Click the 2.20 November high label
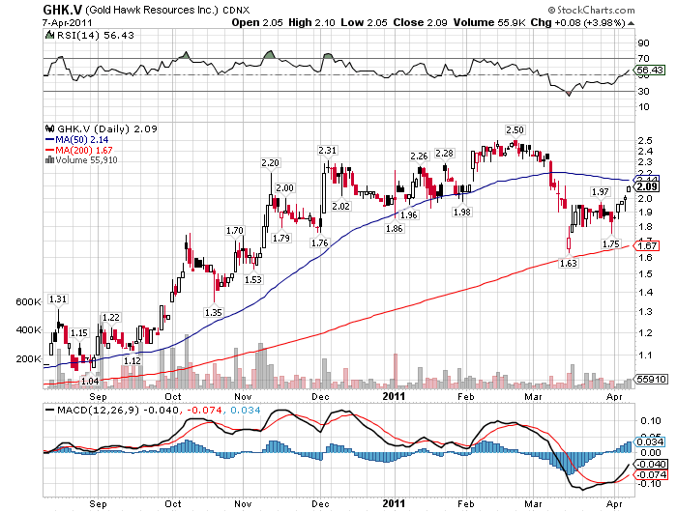 [x=270, y=162]
